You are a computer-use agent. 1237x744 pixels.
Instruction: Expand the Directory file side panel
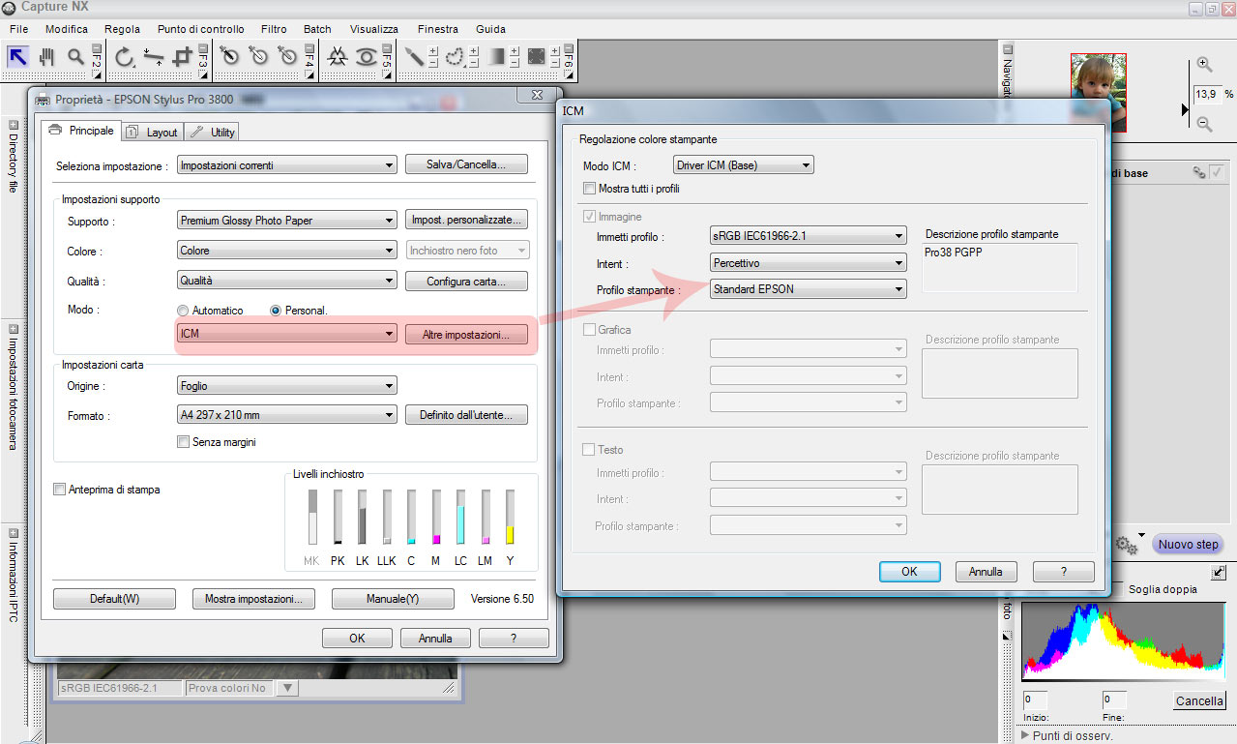13,125
